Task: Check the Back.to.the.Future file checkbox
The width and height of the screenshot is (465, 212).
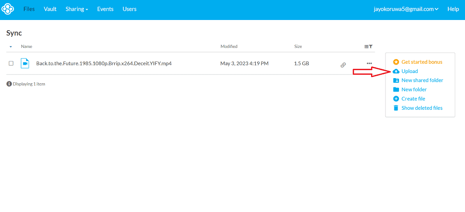Action: [x=11, y=63]
